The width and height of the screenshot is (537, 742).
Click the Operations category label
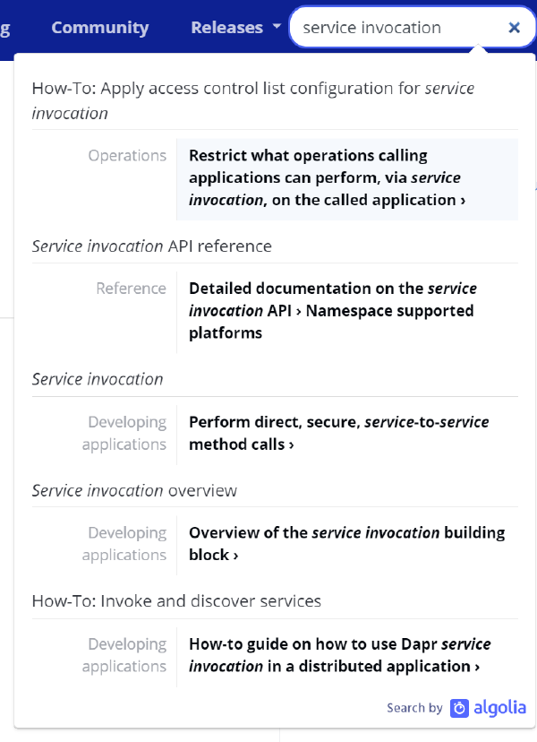point(127,155)
